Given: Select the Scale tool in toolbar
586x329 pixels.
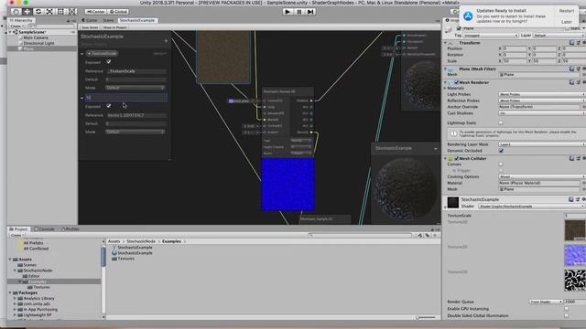Looking at the screenshot, I should [49, 12].
